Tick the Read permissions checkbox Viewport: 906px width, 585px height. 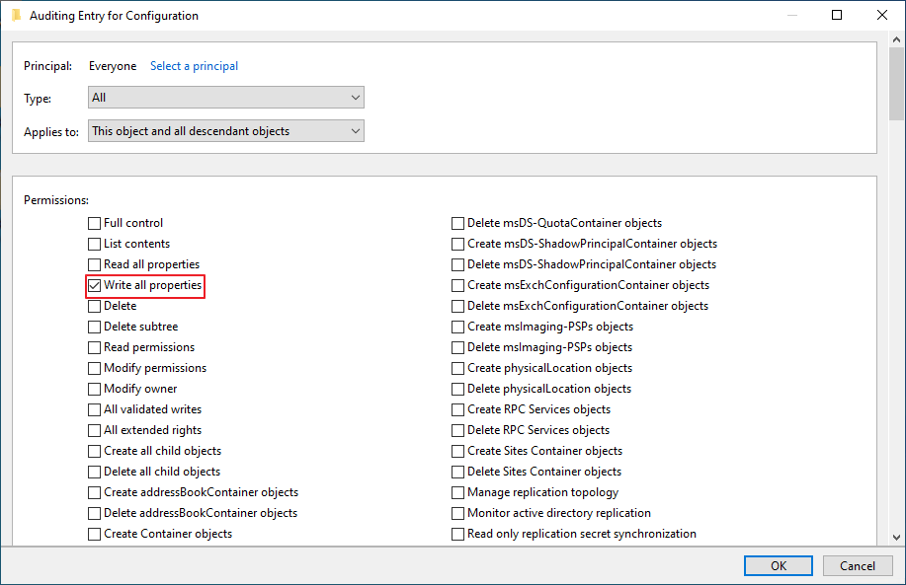point(94,348)
